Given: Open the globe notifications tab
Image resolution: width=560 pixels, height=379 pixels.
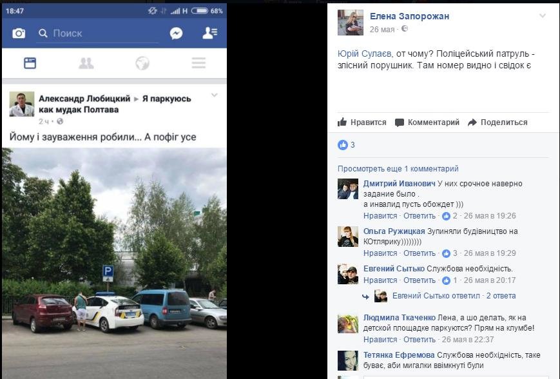Looking at the screenshot, I should pyautogui.click(x=142, y=63).
